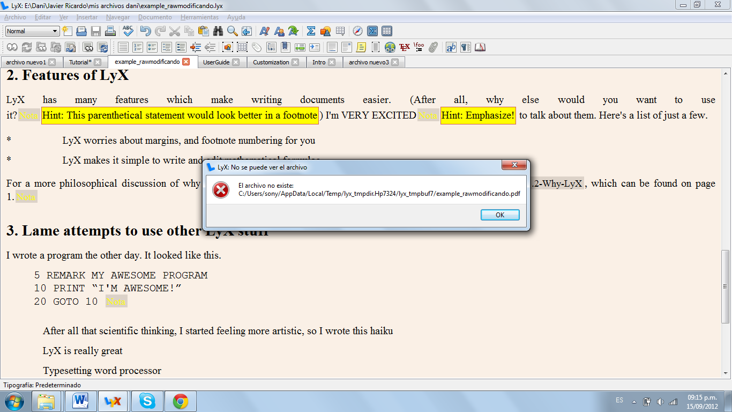Toggle the table toolbar button

point(386,31)
